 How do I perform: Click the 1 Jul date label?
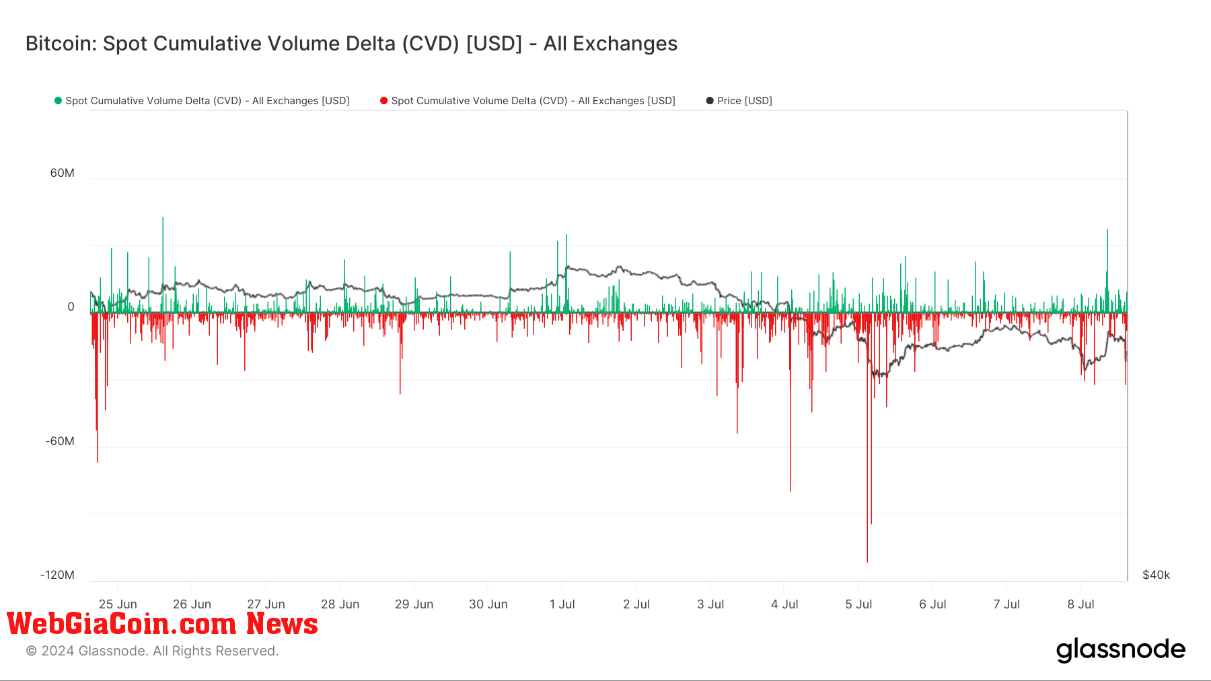(562, 604)
